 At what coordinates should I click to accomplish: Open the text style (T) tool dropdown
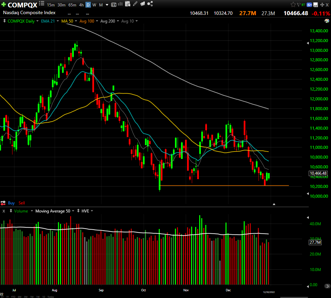point(114,5)
